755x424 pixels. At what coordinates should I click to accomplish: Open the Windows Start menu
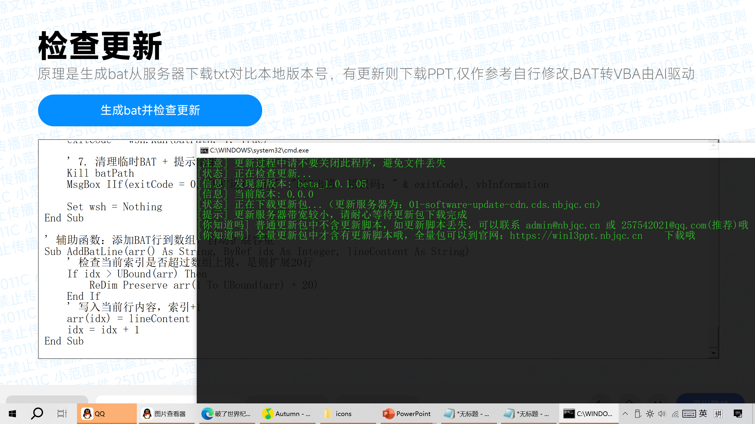(x=12, y=414)
